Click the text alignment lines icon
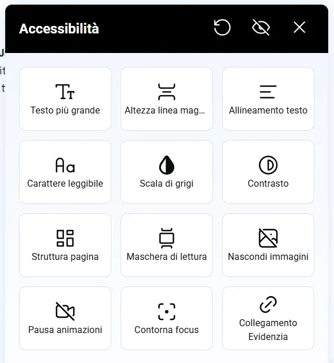The image size is (334, 363). click(268, 92)
